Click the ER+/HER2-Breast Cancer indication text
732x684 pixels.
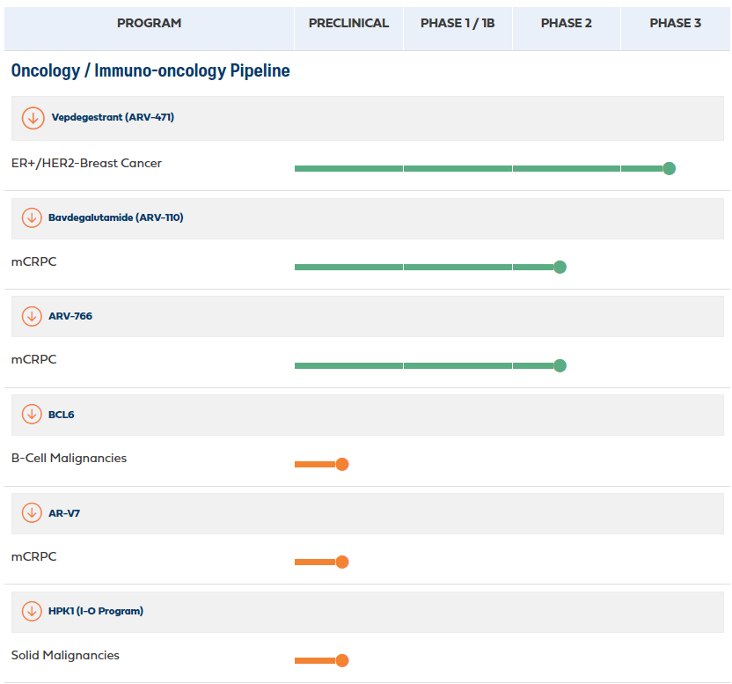point(86,163)
